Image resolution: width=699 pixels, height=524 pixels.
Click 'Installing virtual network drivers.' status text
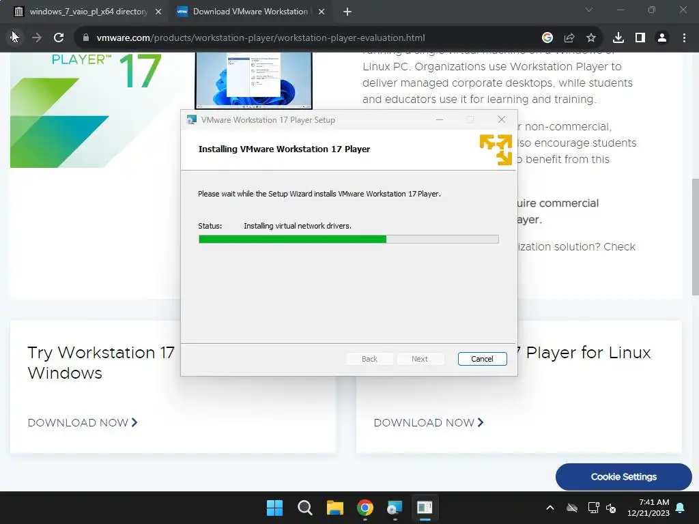pyautogui.click(x=298, y=226)
